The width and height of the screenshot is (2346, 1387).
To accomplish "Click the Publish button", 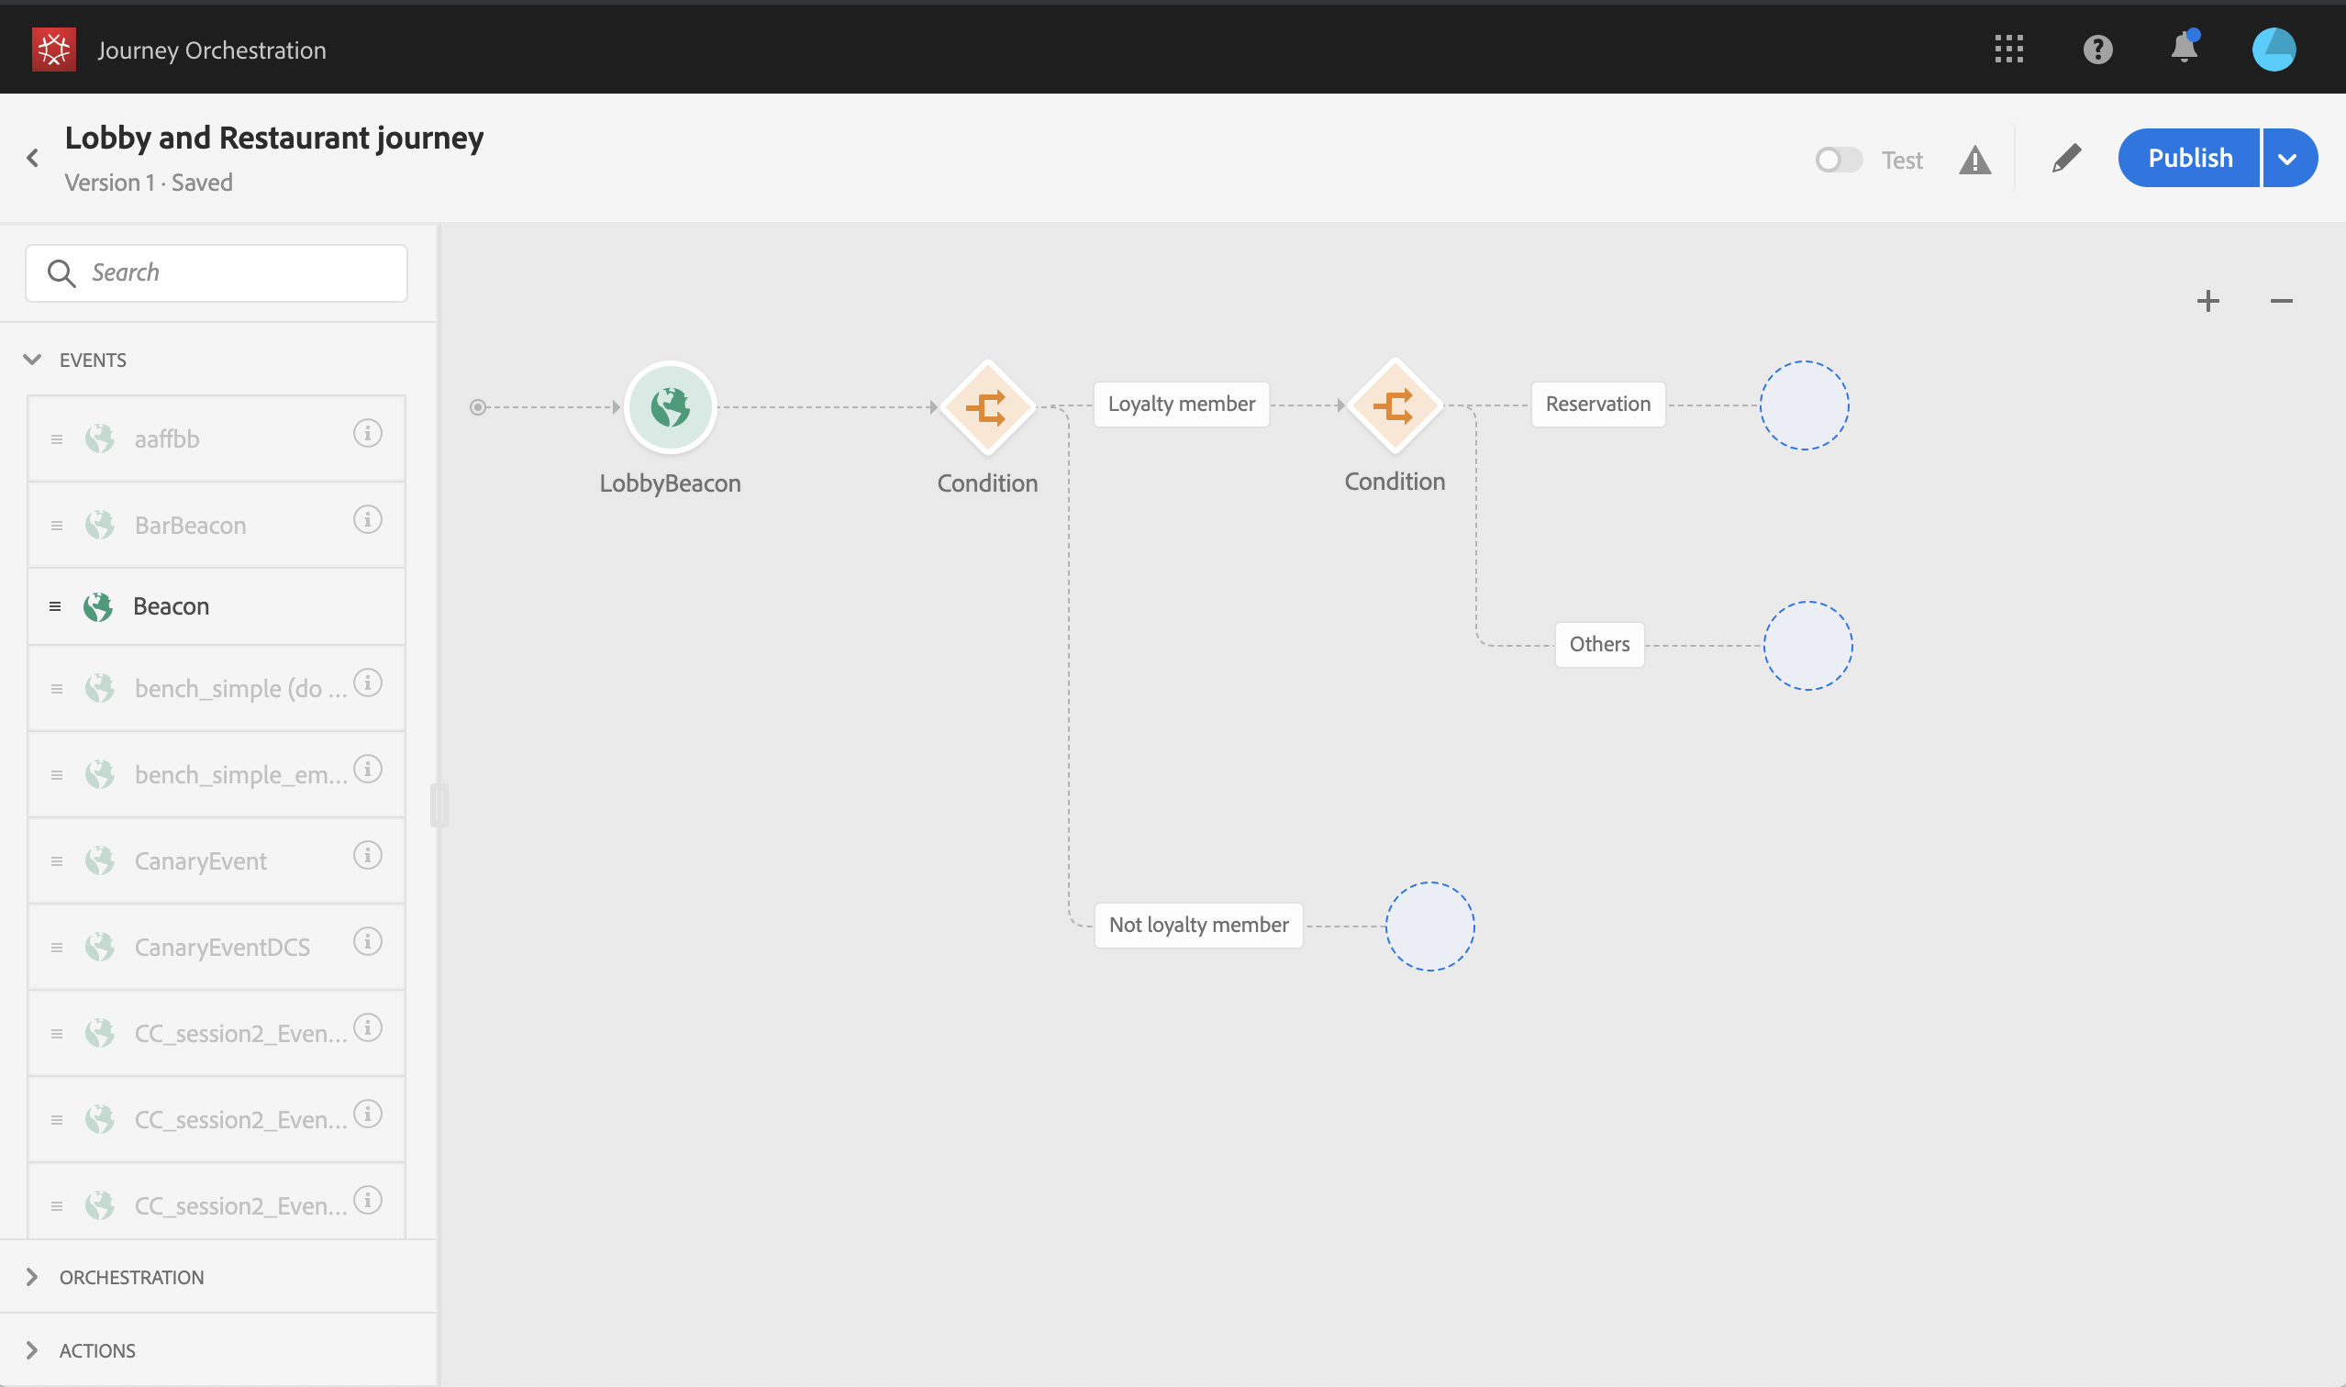I will coord(2189,158).
